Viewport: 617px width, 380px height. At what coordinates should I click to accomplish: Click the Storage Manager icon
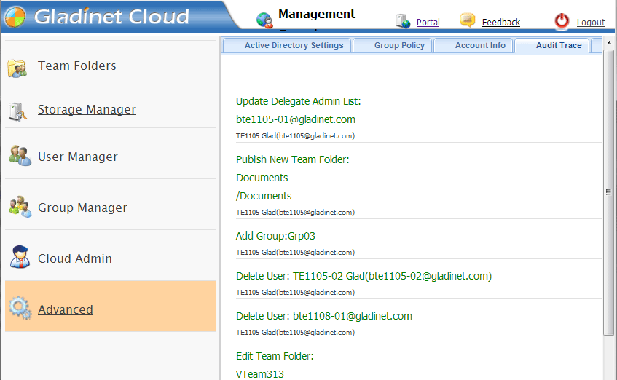[x=17, y=111]
